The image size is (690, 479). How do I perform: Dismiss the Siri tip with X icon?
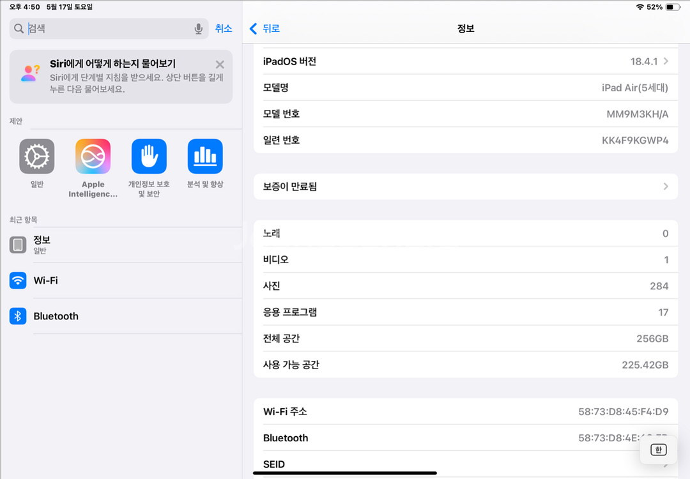tap(220, 65)
